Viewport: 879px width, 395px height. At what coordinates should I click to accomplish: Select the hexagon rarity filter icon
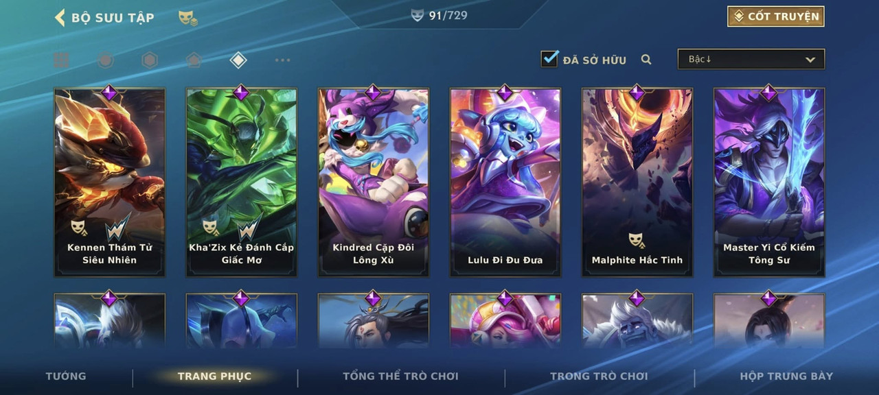click(149, 60)
